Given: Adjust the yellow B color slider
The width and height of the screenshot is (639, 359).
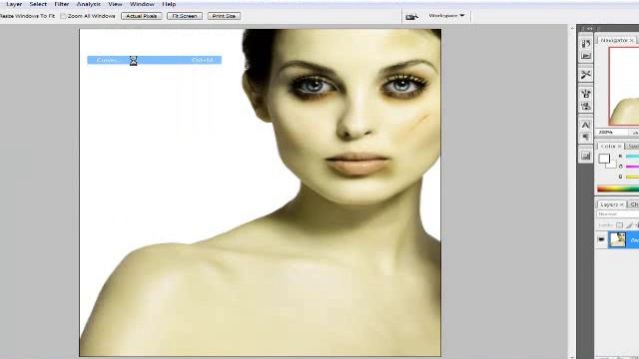Looking at the screenshot, I should [632, 177].
